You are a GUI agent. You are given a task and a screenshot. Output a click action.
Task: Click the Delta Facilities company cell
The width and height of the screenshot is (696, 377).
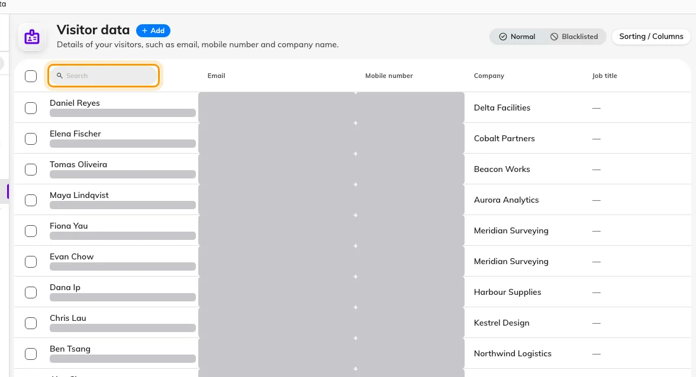coord(502,108)
